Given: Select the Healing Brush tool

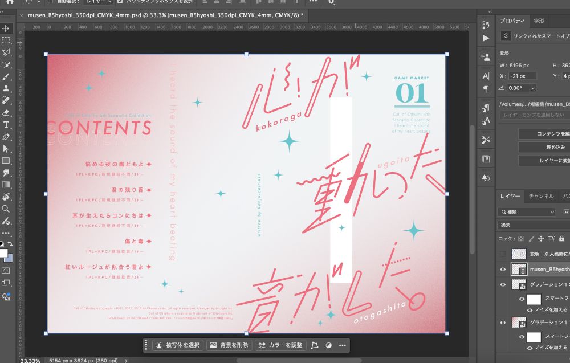Looking at the screenshot, I should coord(6,101).
